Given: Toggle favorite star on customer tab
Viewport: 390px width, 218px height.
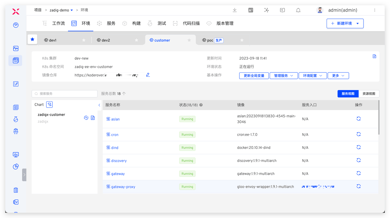Looking at the screenshot, I should 189,40.
